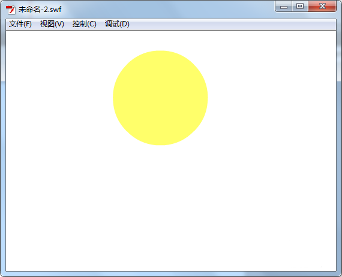Click the Flash icon in title bar
Image resolution: width=342 pixels, height=277 pixels.
coord(10,10)
